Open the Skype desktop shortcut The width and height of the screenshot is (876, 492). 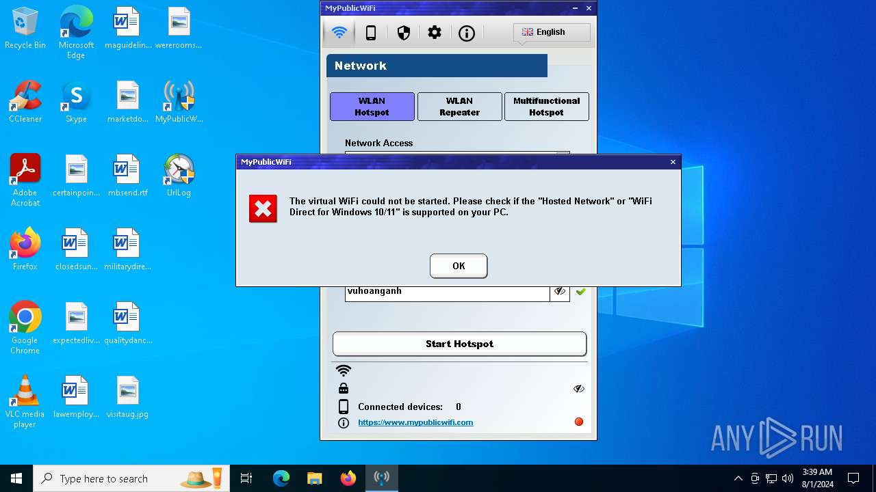coord(76,102)
